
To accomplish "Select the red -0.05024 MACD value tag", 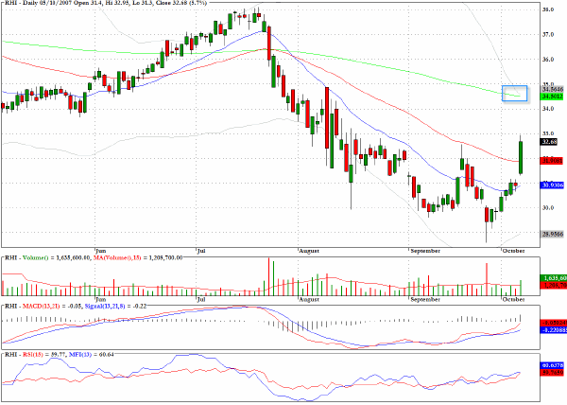I will [553, 323].
